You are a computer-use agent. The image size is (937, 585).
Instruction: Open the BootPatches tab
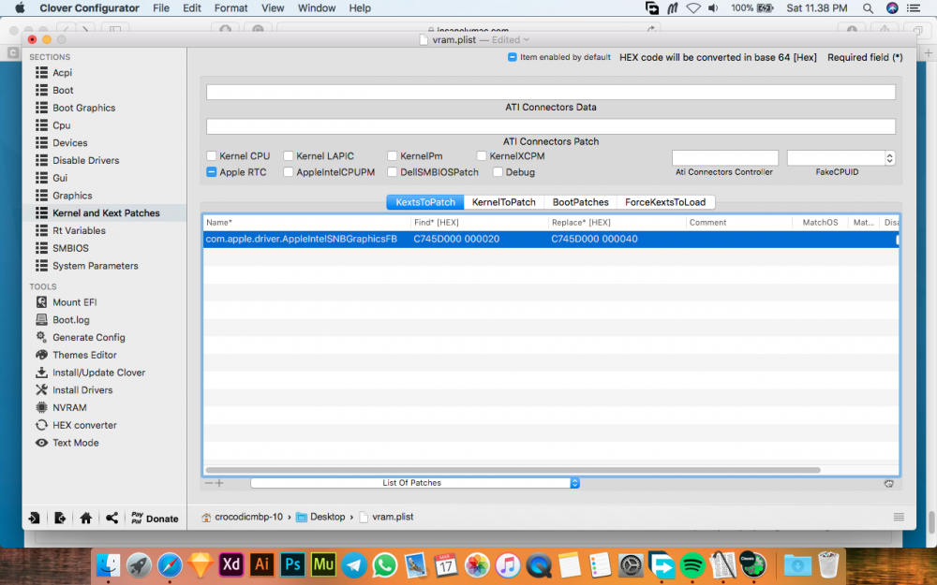click(x=580, y=202)
